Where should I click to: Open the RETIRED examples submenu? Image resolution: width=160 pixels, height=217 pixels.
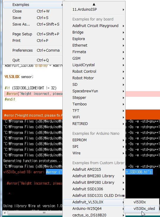click(x=94, y=124)
